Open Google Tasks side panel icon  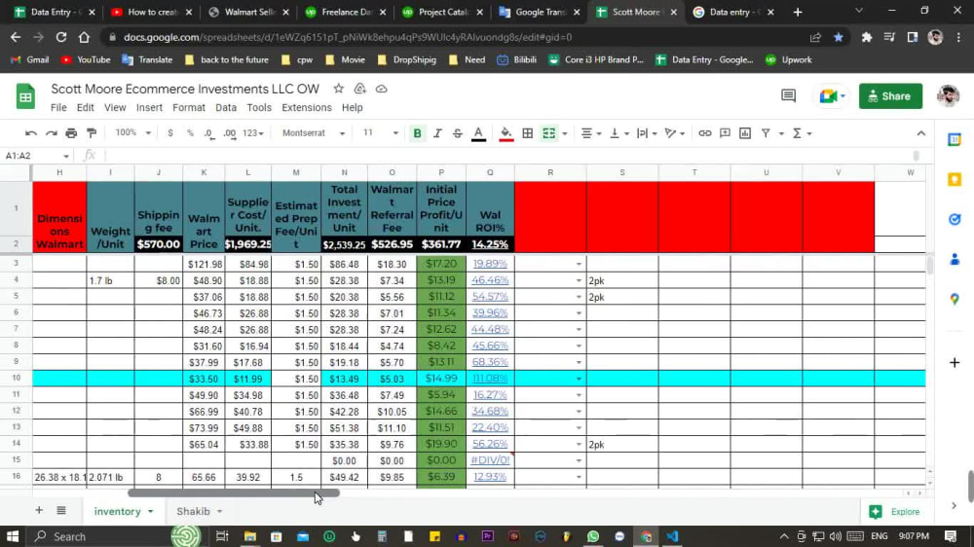(x=955, y=219)
